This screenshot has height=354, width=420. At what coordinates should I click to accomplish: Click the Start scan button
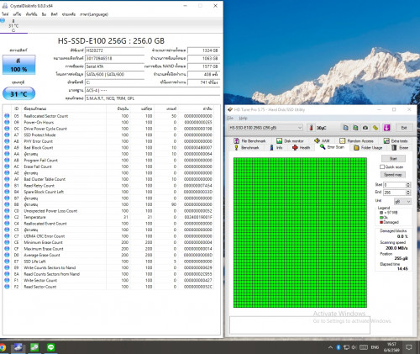point(393,159)
